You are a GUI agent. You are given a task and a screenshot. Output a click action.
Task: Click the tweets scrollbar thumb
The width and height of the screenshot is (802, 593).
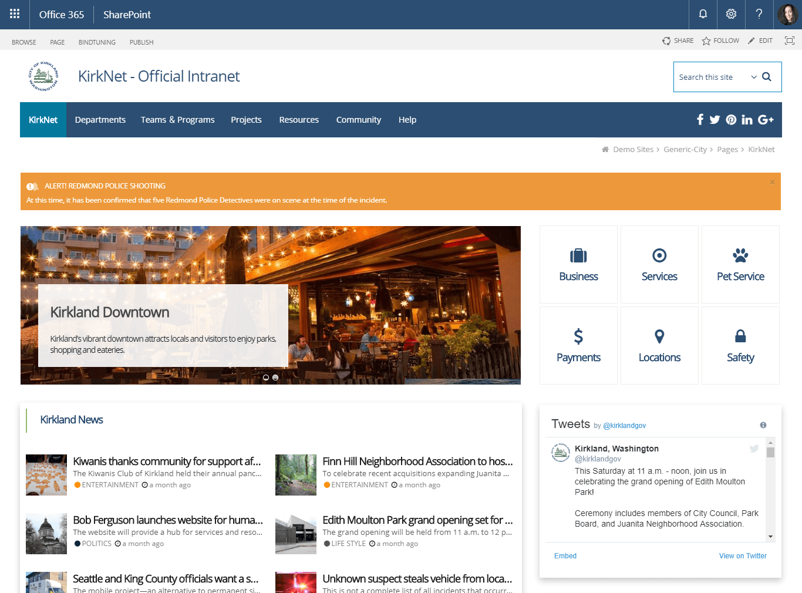click(770, 452)
